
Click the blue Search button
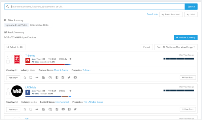(x=191, y=7)
